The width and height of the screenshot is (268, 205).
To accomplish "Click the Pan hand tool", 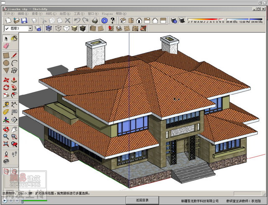I will coord(14,129).
